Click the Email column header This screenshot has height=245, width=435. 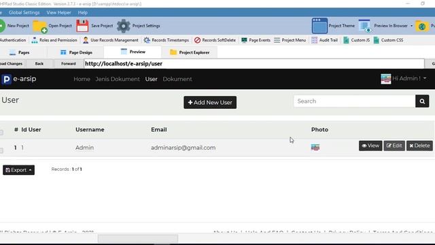(159, 130)
